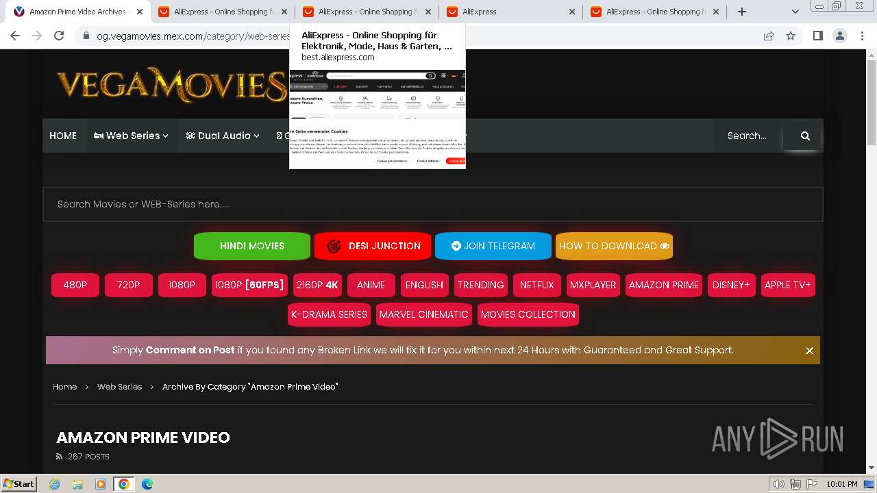
Task: Open File Explorer from the taskbar
Action: (77, 484)
